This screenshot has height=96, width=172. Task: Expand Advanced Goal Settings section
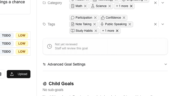(105, 64)
